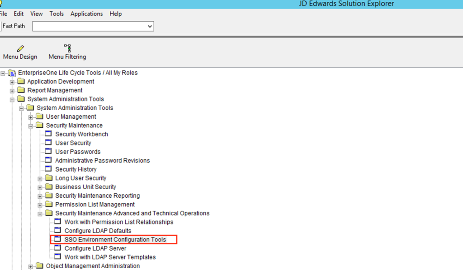The image size is (463, 270).
Task: Click the Menu Filtering button label
Action: (67, 56)
